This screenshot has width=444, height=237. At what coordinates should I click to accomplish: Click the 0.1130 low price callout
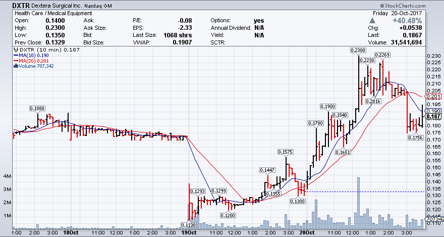[x=188, y=225]
